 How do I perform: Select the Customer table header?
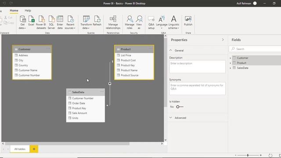coord(32,49)
